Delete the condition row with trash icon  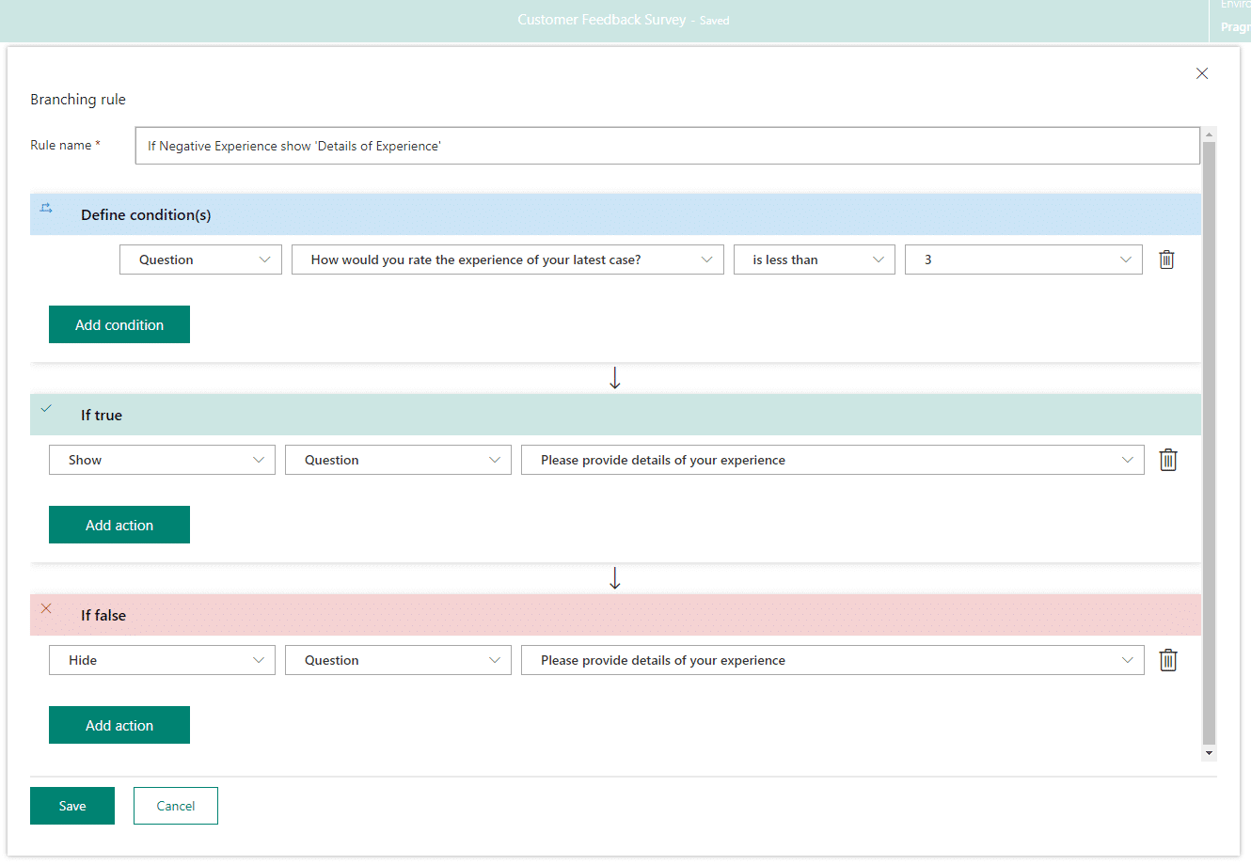[x=1166, y=259]
